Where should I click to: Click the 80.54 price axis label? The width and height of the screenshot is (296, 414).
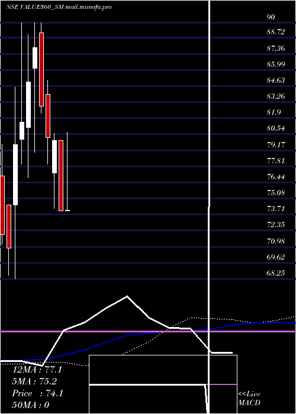click(276, 128)
